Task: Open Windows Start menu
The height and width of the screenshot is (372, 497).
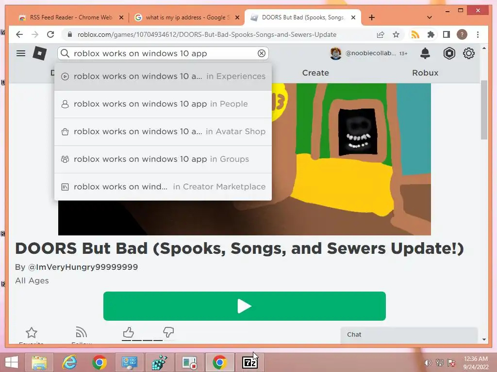Action: coord(12,362)
